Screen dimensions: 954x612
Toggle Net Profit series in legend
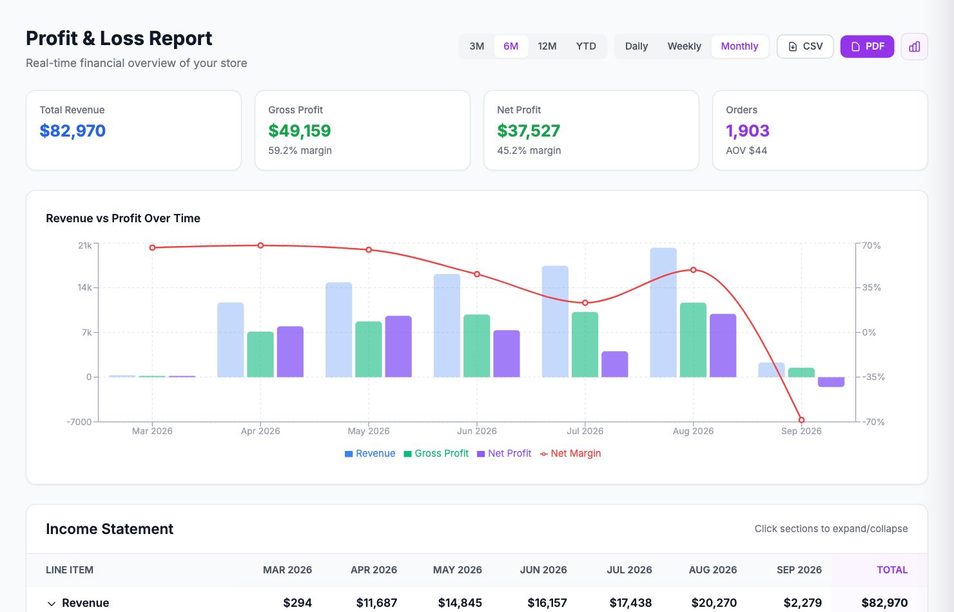pyautogui.click(x=504, y=454)
